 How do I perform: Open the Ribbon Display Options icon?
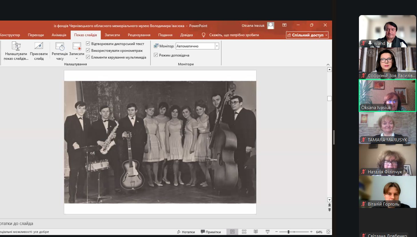coord(284,25)
